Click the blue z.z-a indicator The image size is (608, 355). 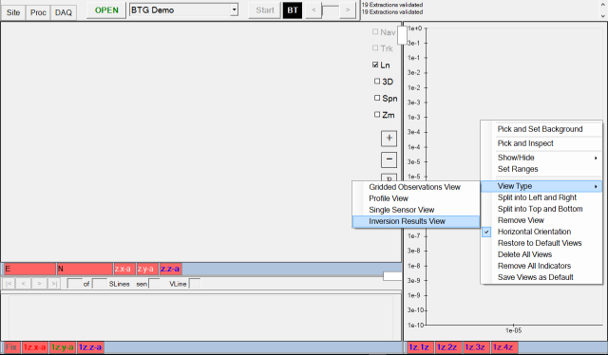click(x=171, y=269)
